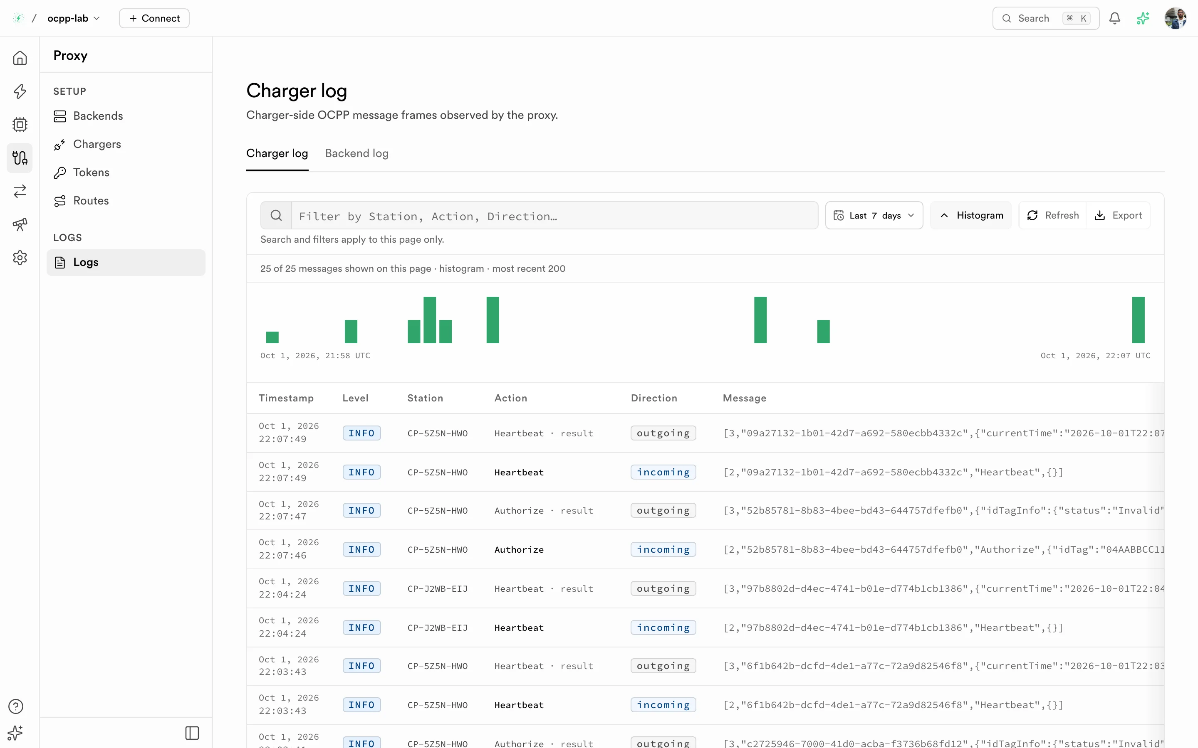Click outgoing badge in 22:03:43 row

click(x=663, y=666)
